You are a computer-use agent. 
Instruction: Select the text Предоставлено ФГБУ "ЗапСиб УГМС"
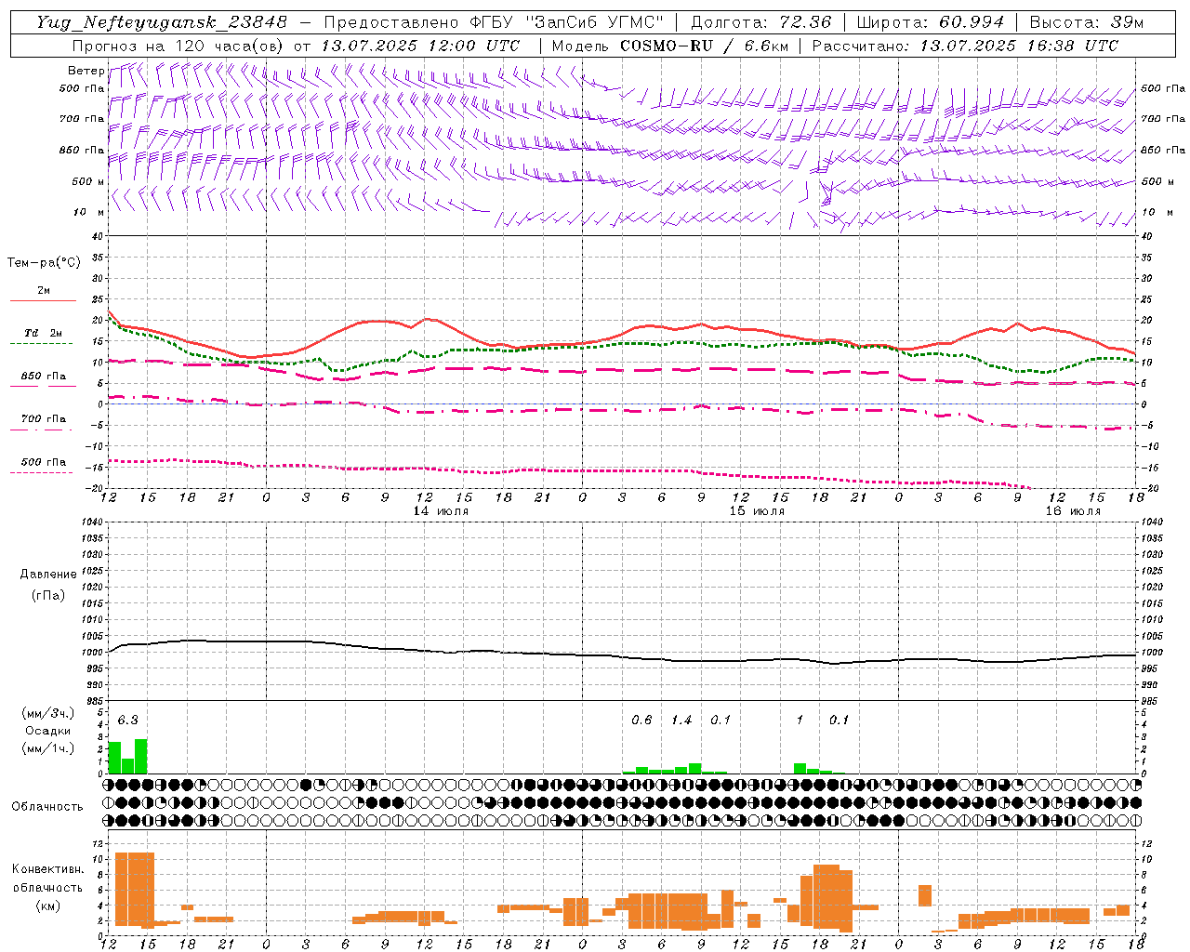[494, 22]
